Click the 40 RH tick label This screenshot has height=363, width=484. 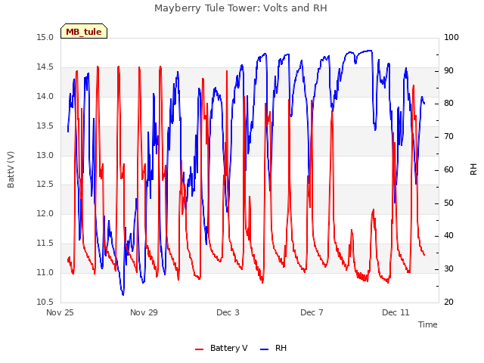coord(448,236)
